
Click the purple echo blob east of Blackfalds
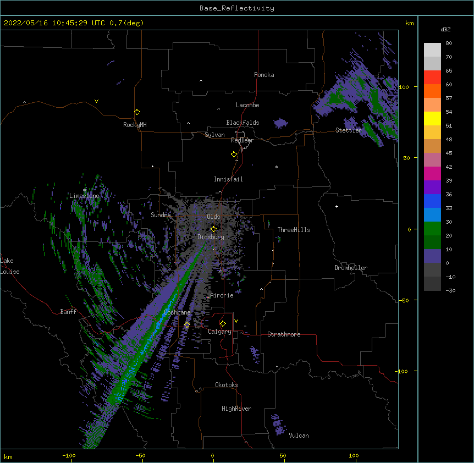pos(280,123)
